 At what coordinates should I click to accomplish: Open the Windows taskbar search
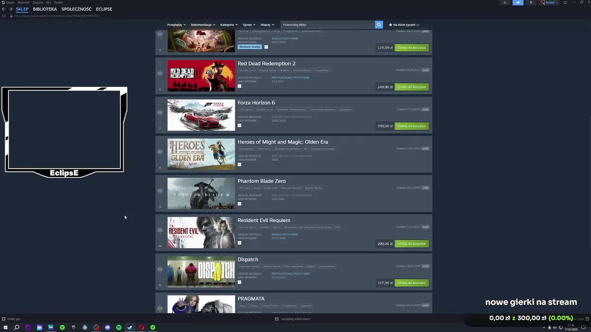[17, 327]
